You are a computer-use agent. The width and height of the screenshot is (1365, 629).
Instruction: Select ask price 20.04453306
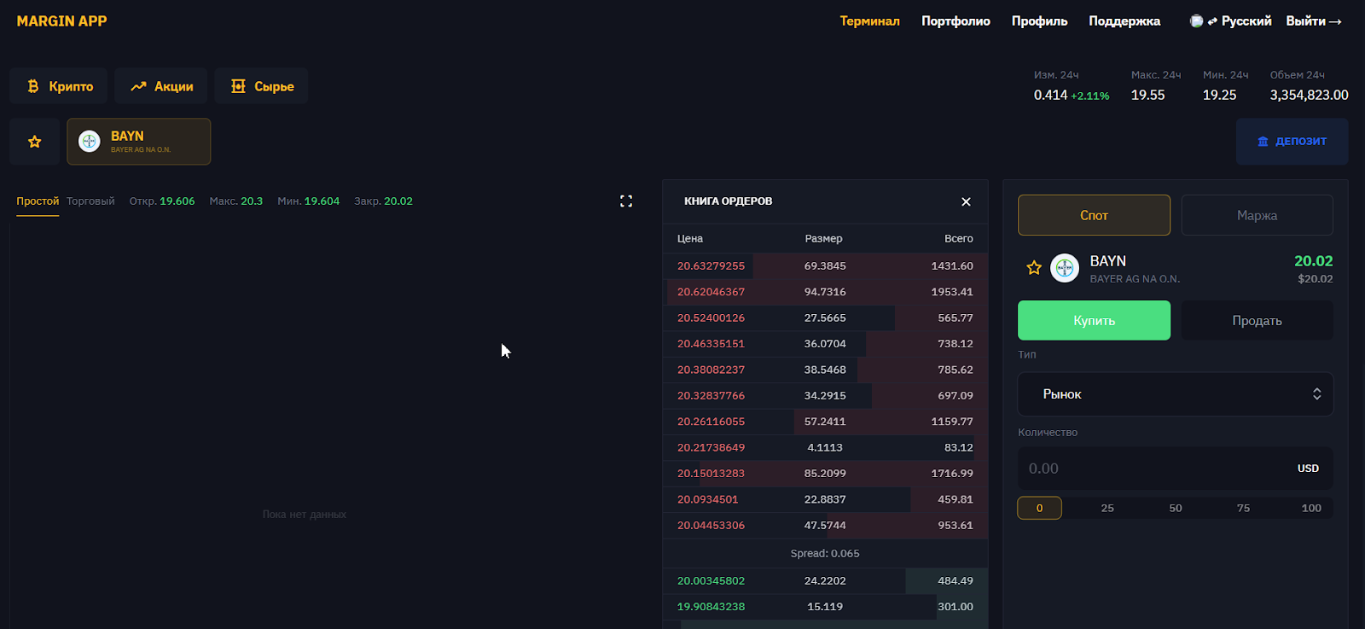711,525
